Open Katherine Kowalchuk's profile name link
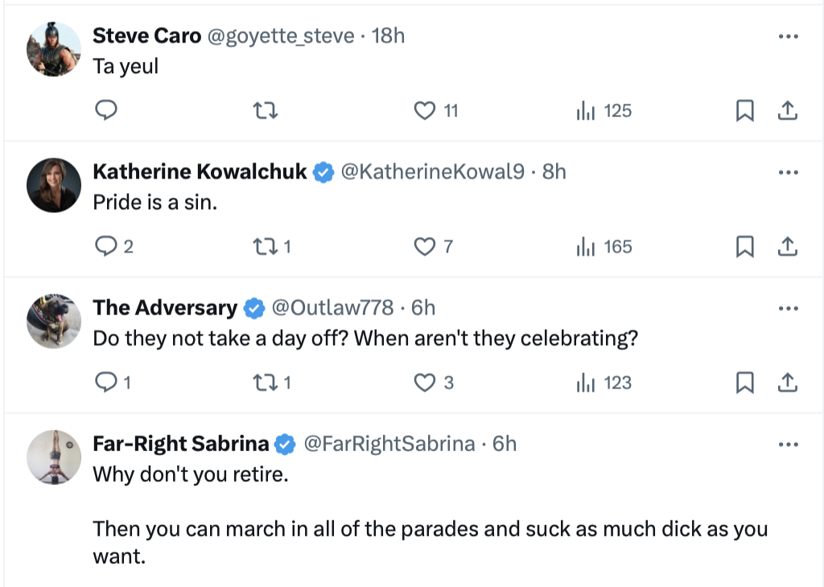The image size is (824, 587). [200, 172]
